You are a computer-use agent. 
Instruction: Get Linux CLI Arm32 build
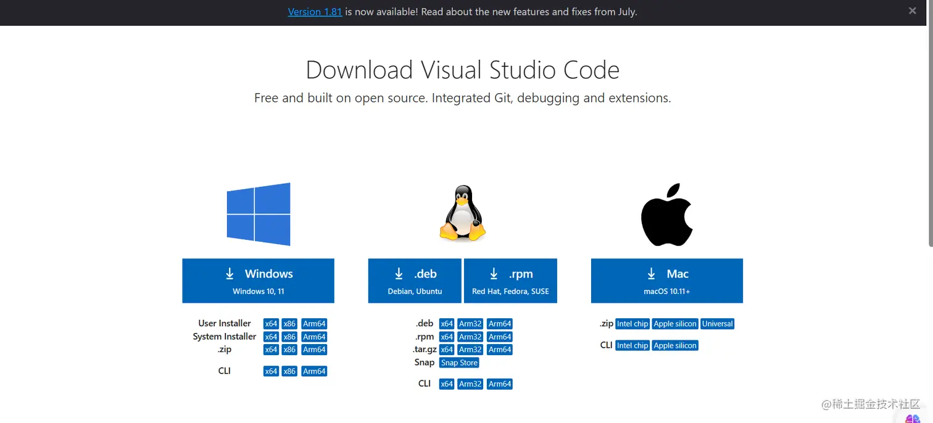(470, 384)
